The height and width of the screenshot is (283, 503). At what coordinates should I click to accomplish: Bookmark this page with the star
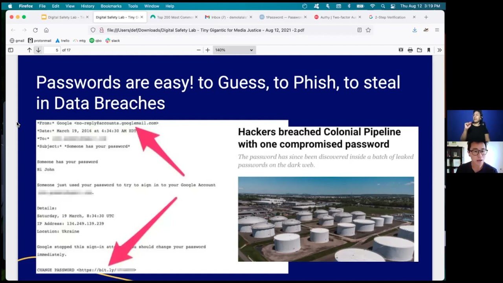click(368, 30)
